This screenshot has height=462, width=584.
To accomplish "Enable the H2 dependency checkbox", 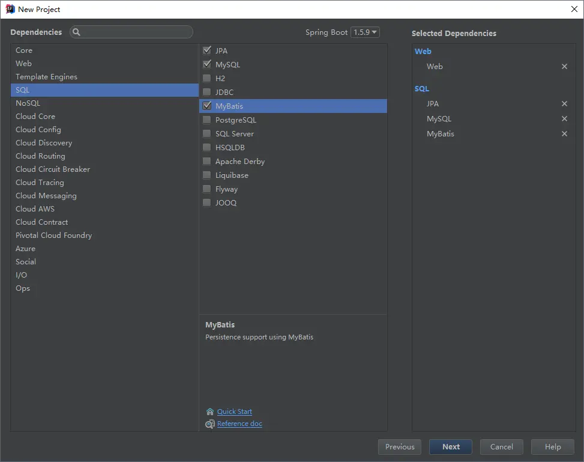I will 206,78.
